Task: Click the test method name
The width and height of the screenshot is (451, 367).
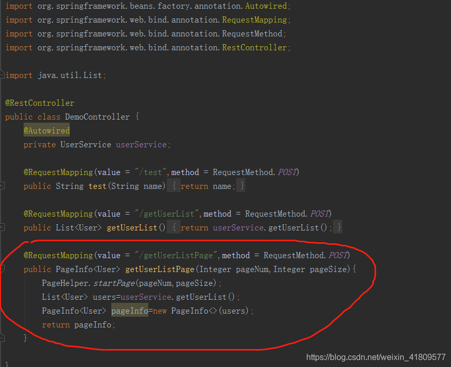Action: pos(97,186)
